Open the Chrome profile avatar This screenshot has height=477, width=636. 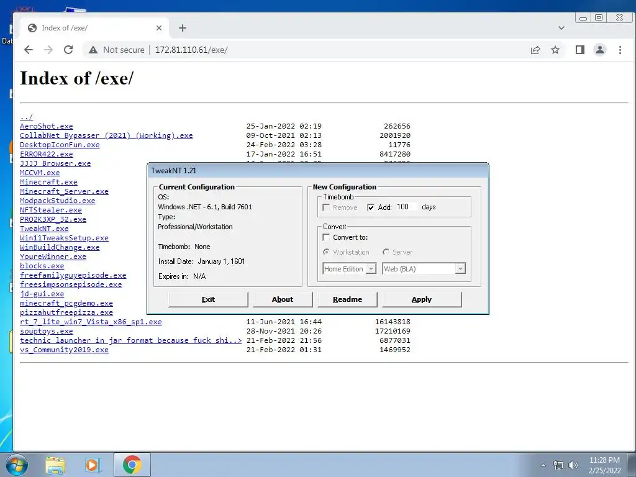(x=600, y=50)
